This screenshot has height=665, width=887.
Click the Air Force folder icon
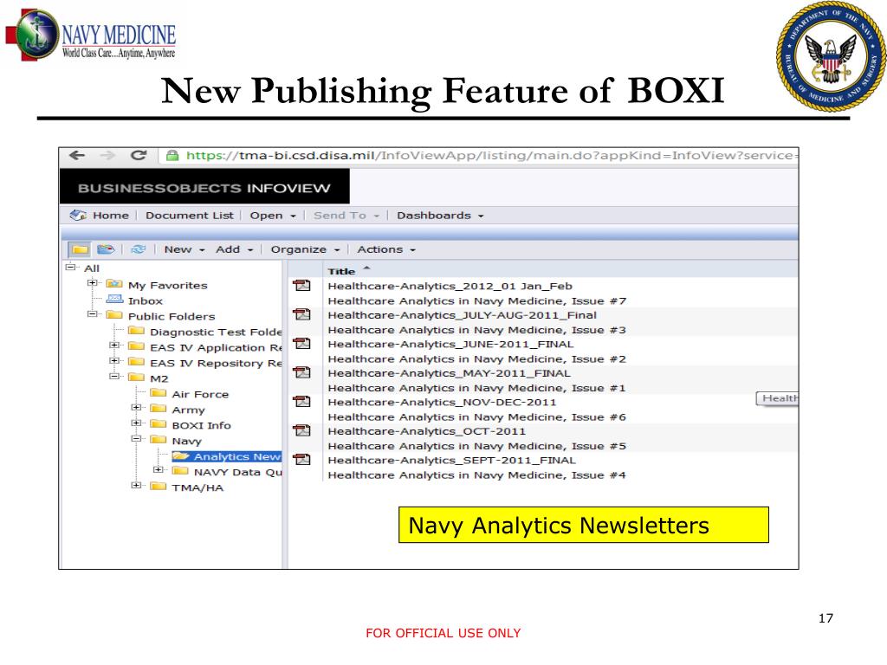click(159, 393)
